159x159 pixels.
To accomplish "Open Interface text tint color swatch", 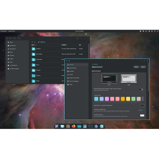I will (142, 116).
